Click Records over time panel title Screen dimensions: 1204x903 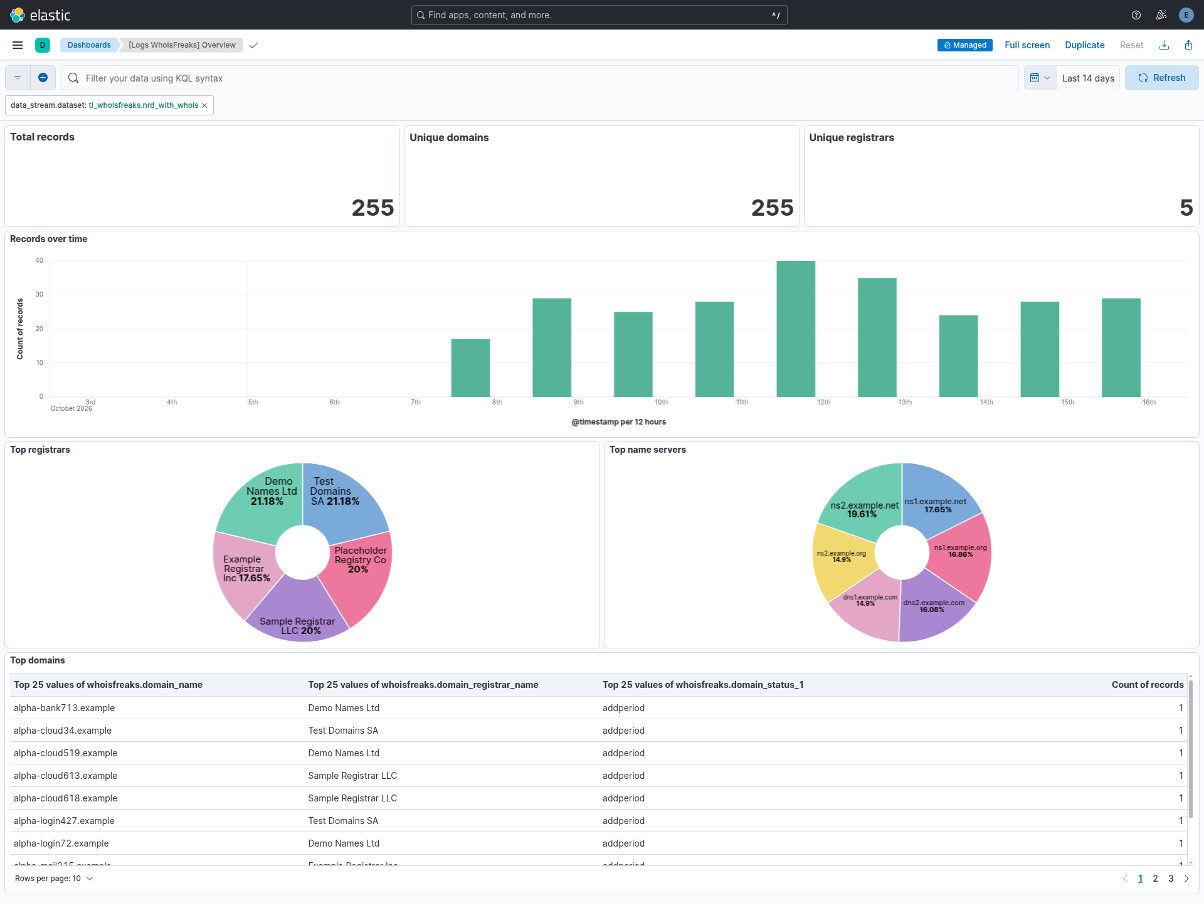[x=48, y=239]
